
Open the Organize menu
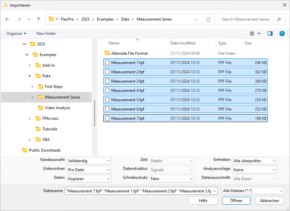(x=16, y=34)
